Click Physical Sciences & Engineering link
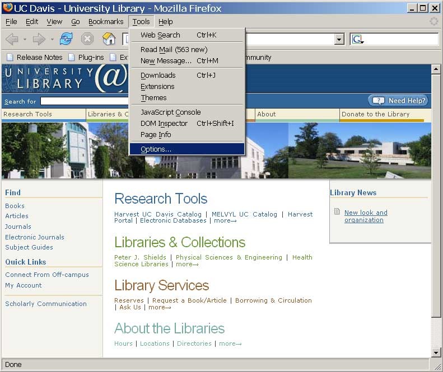The height and width of the screenshot is (372, 443). [x=229, y=257]
